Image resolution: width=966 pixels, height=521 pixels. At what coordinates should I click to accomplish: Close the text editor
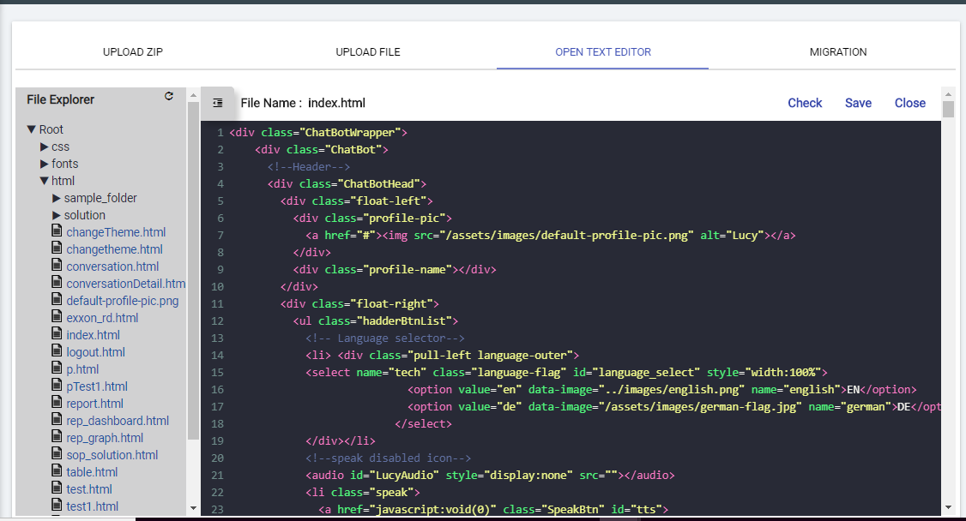click(910, 104)
